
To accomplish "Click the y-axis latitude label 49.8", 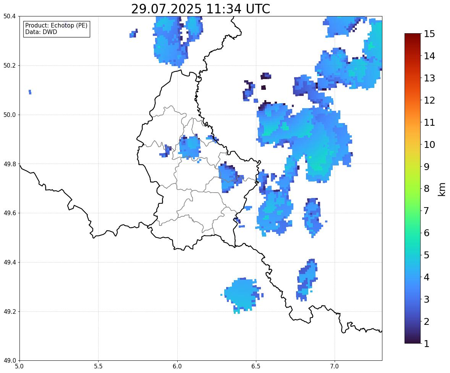I will [x=9, y=164].
